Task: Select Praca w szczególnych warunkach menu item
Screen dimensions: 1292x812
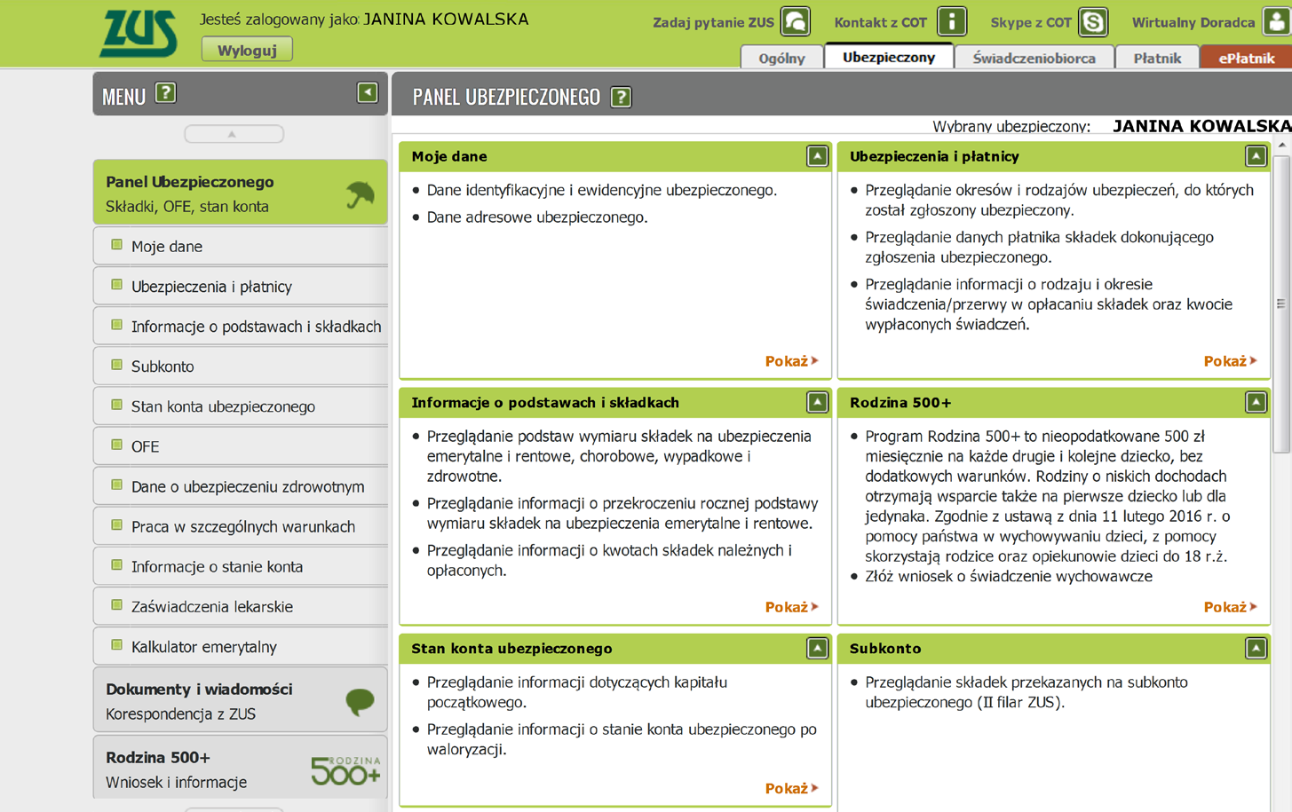Action: pos(240,525)
